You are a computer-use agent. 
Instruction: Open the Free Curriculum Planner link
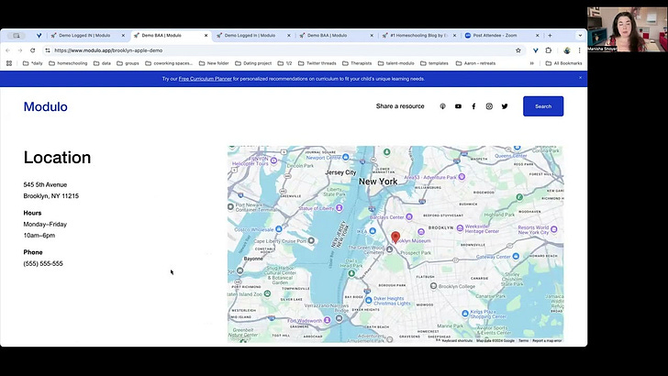click(x=205, y=79)
